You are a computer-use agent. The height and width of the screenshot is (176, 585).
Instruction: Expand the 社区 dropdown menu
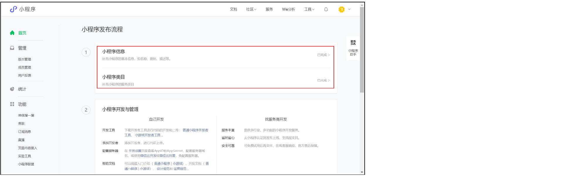[x=251, y=9]
